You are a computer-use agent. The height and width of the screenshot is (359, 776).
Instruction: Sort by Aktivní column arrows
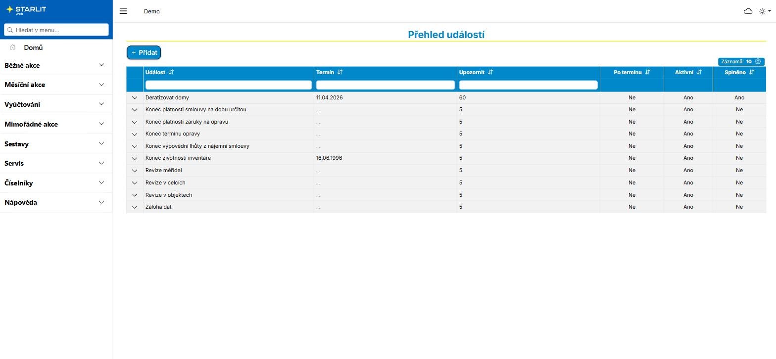tap(699, 72)
